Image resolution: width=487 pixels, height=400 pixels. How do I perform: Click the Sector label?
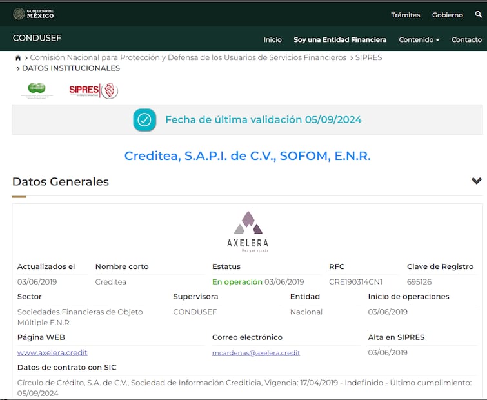29,297
